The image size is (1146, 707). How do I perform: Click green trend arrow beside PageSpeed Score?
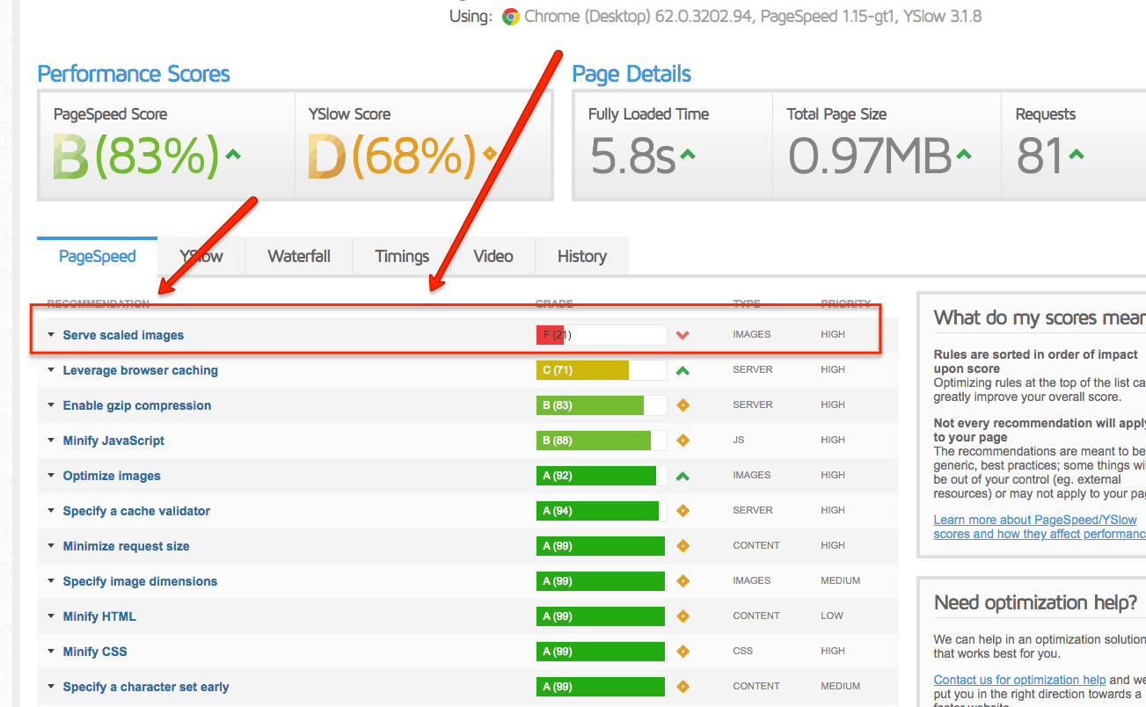point(232,155)
